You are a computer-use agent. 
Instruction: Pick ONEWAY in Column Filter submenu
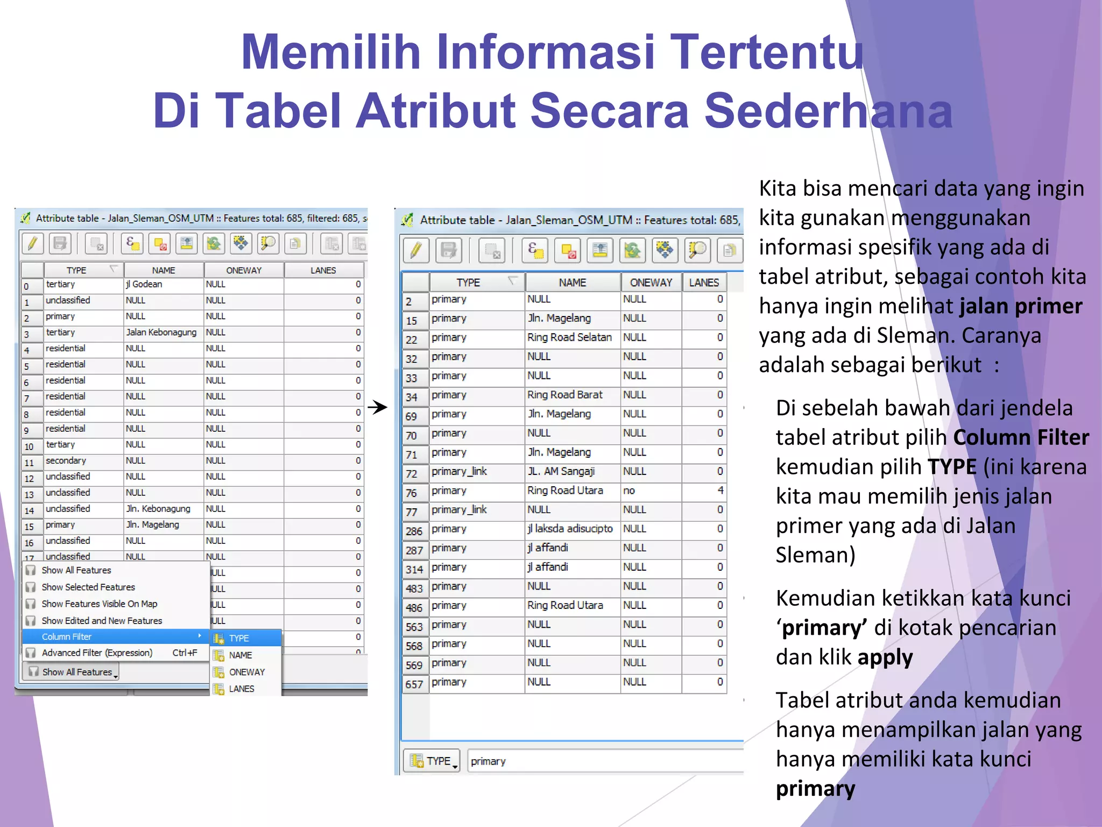coord(246,672)
